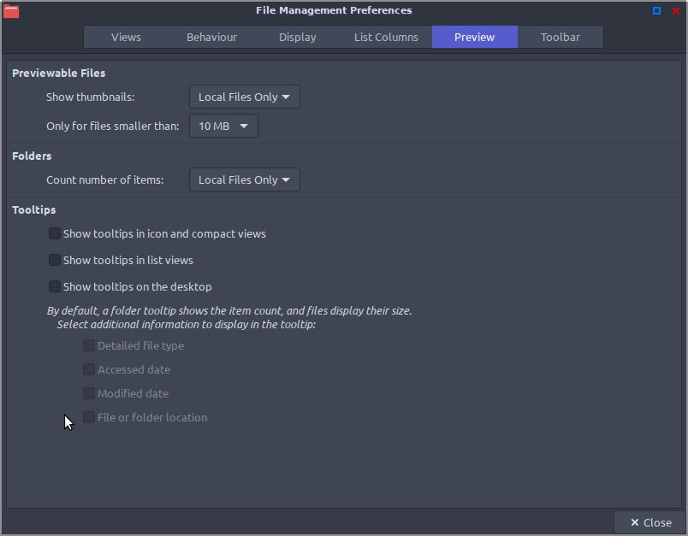
Task: Select the Preview tab
Action: point(475,37)
